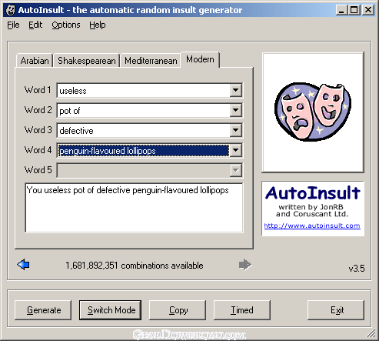The width and height of the screenshot is (379, 341).
Task: Click the AutoInsult title bar app icon
Action: [x=11, y=10]
